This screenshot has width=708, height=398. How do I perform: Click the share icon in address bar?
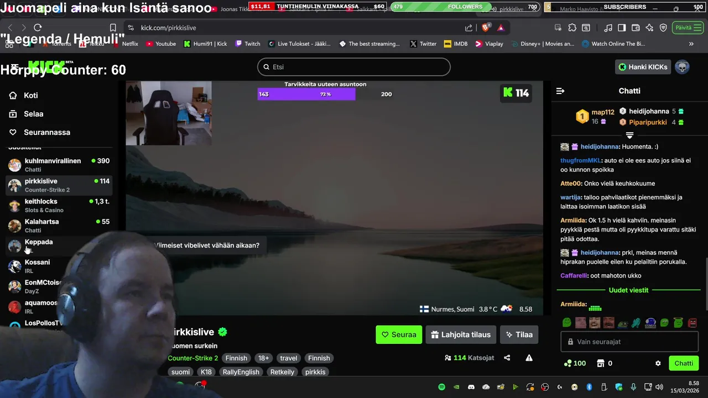click(469, 28)
